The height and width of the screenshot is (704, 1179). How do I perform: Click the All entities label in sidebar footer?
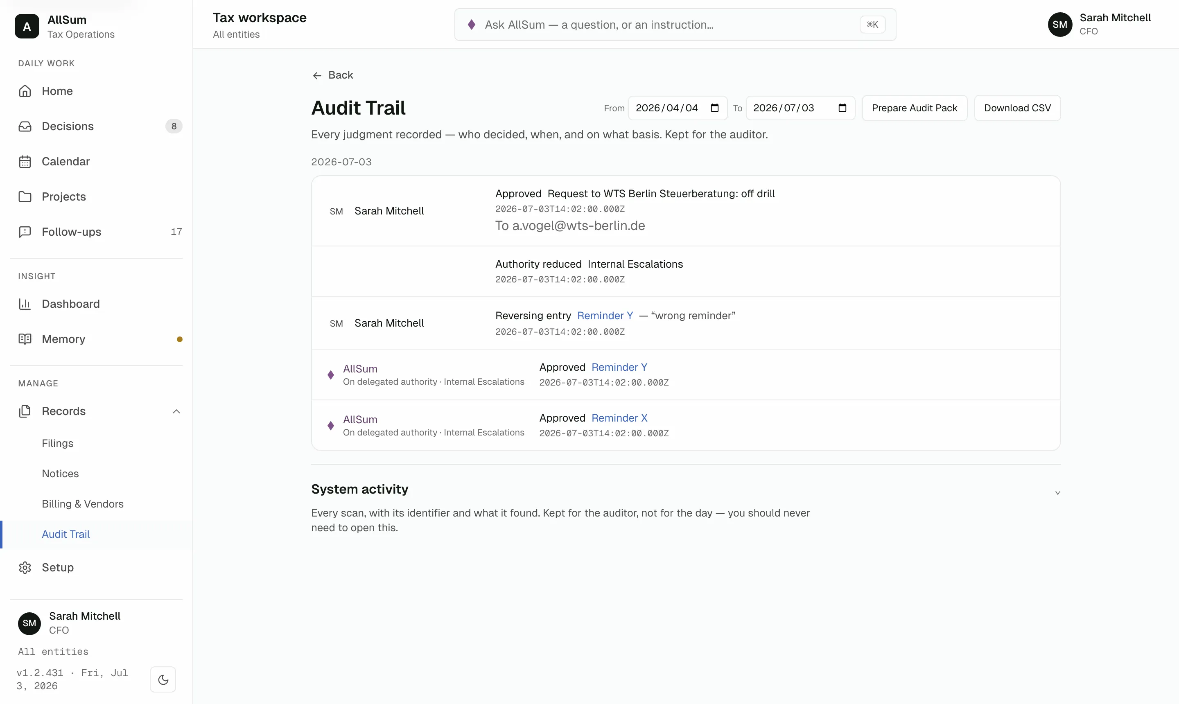tap(53, 651)
